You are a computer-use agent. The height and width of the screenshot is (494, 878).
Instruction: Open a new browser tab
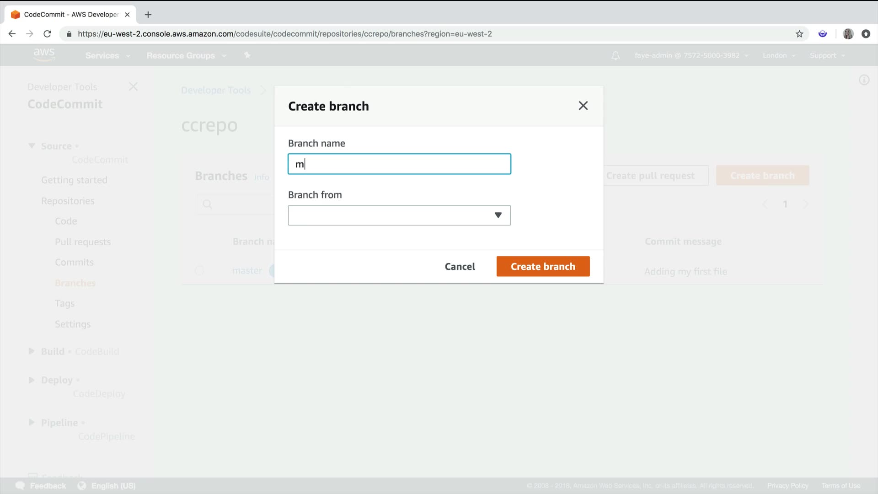tap(148, 15)
